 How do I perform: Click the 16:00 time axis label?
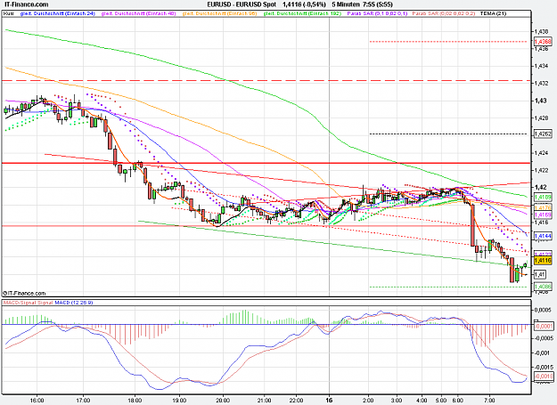[x=37, y=401]
